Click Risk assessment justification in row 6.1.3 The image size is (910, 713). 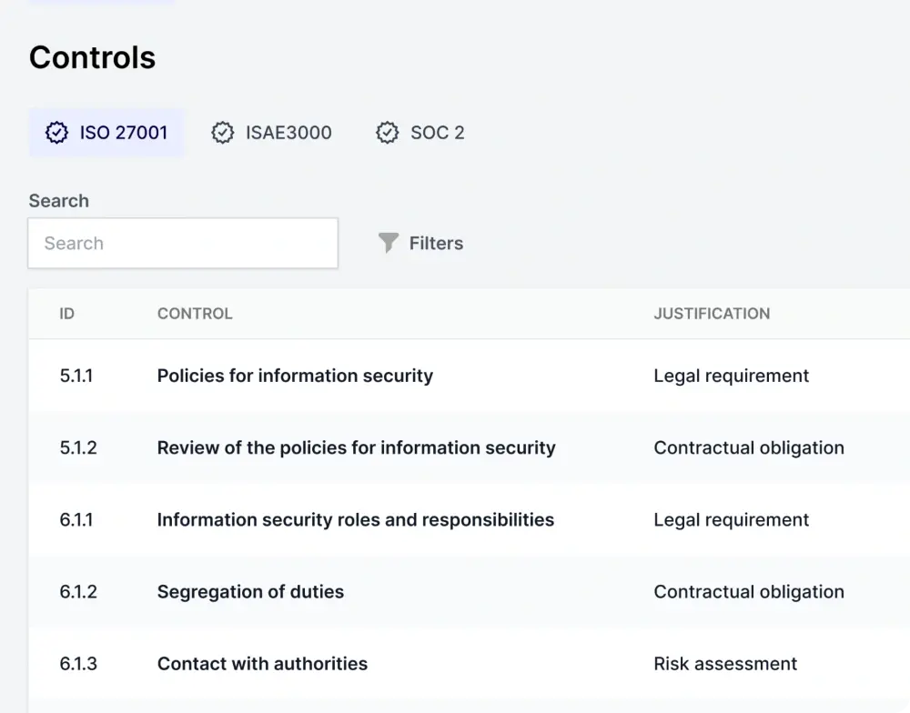[725, 663]
